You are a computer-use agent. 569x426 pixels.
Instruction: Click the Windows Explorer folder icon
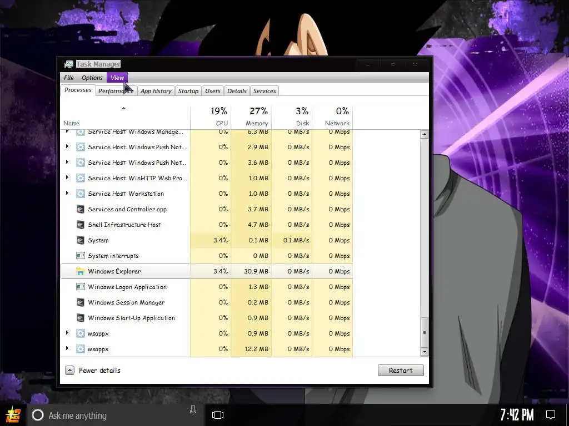coord(80,271)
